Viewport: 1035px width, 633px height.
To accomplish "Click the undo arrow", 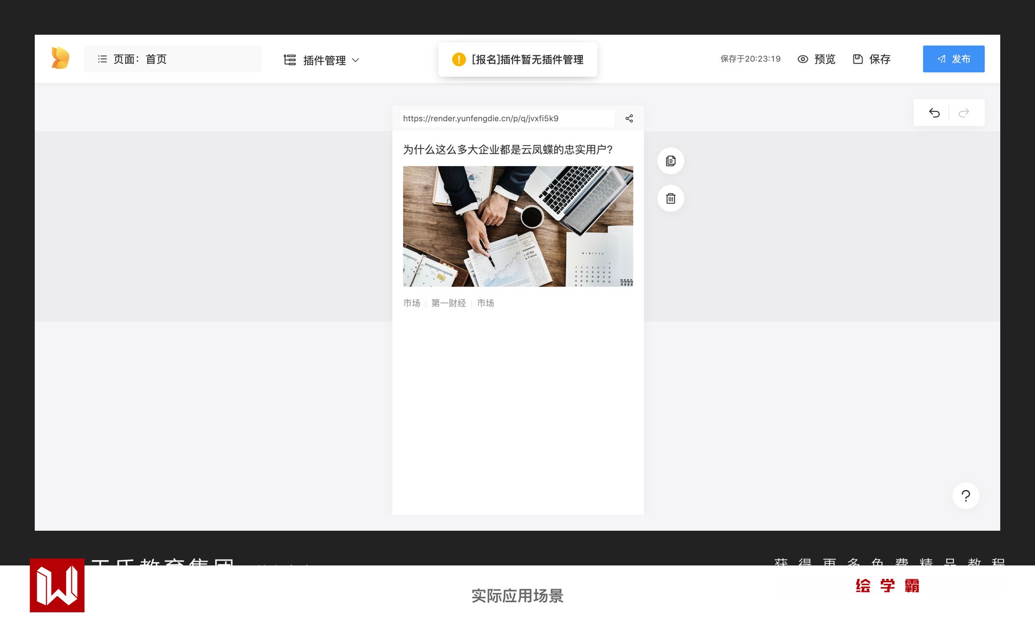I will tap(934, 113).
